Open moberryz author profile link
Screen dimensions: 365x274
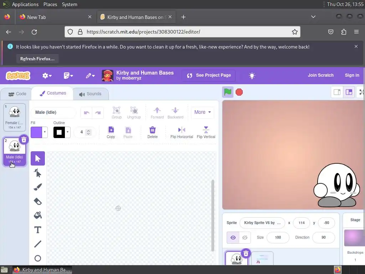[132, 78]
